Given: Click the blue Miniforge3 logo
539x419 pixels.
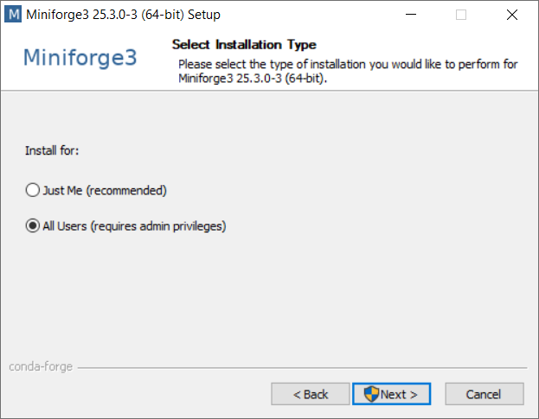Looking at the screenshot, I should tap(80, 57).
